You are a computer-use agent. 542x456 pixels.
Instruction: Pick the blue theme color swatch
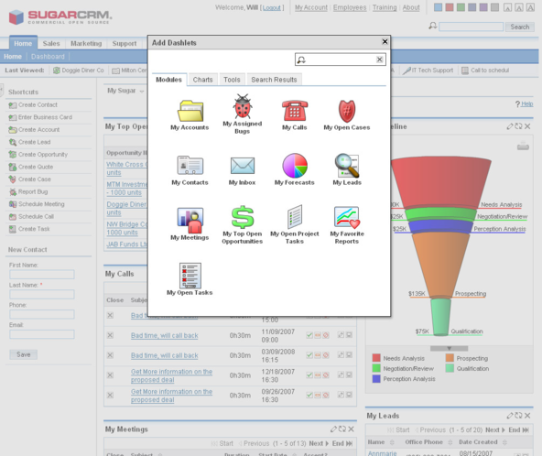tap(438, 7)
